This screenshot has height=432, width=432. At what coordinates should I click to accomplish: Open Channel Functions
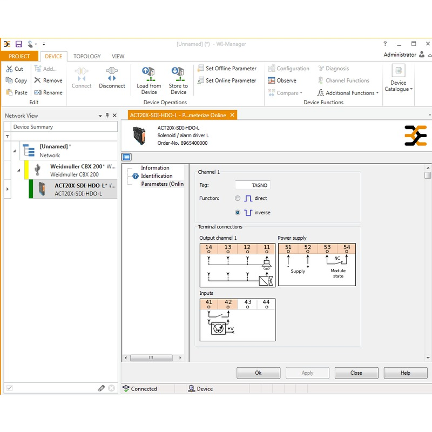pyautogui.click(x=343, y=80)
